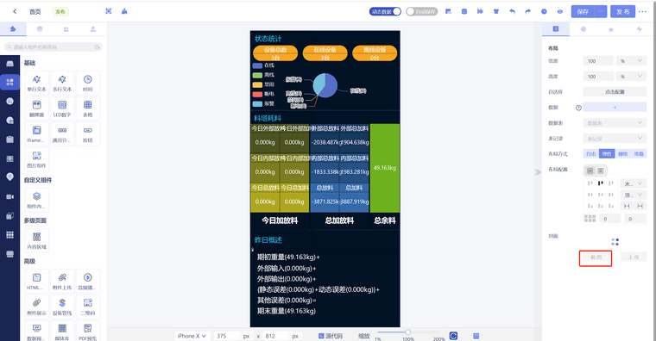Click the 上传 button
Image resolution: width=656 pixels, height=341 pixels.
point(634,257)
